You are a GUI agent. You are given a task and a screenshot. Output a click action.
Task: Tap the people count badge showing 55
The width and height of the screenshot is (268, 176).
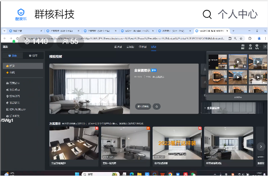(70, 41)
